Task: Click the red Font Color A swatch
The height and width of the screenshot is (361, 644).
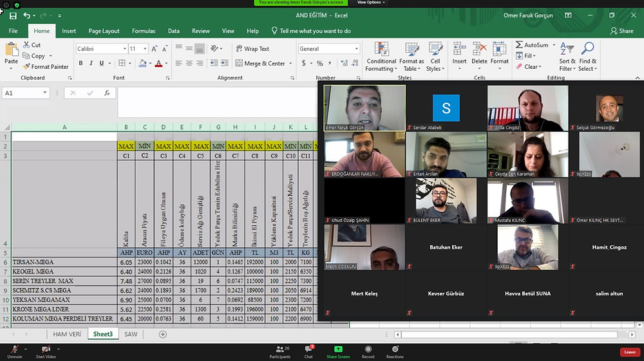Action: 158,63
